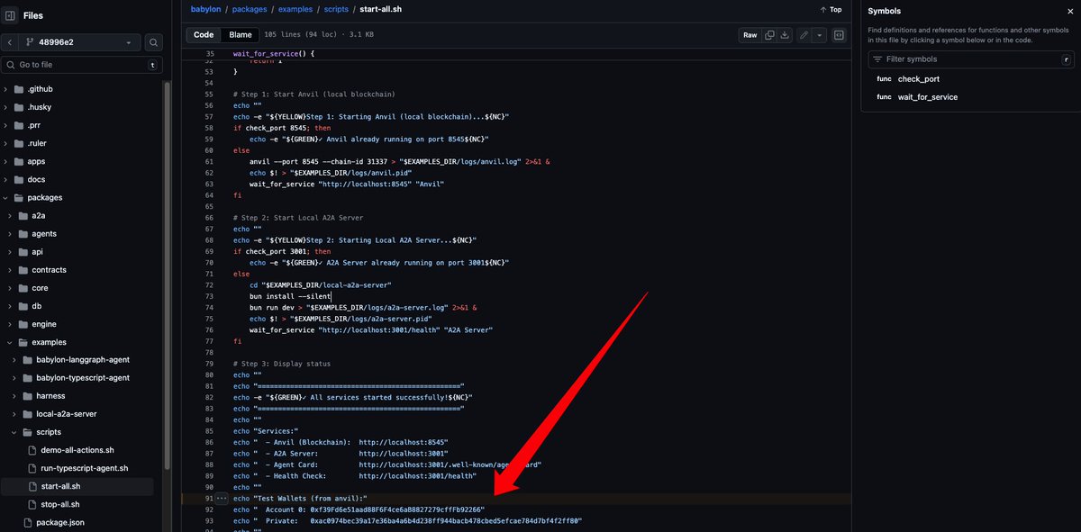Click the filter icon in Filter symbols
Image resolution: width=1081 pixels, height=532 pixels.
coord(877,59)
